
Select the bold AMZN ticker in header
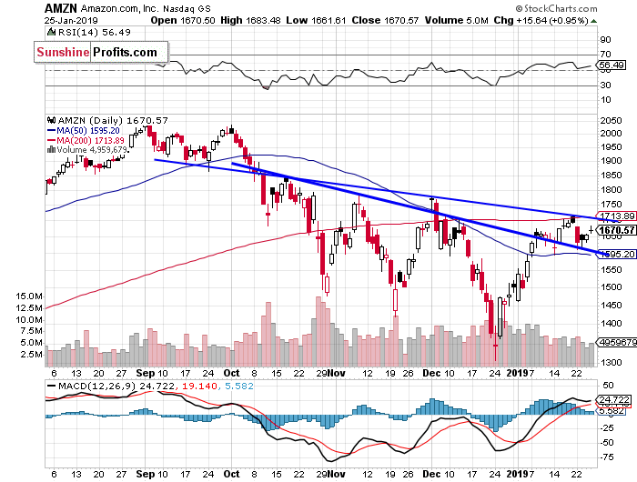tap(61, 8)
